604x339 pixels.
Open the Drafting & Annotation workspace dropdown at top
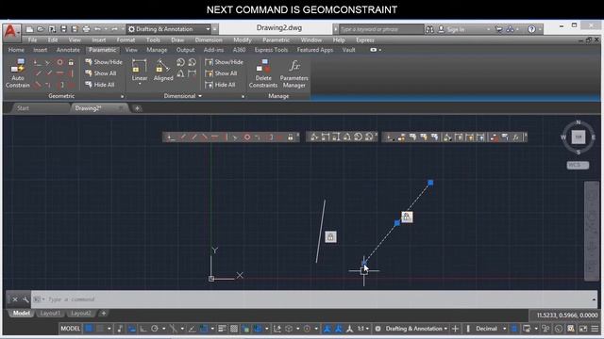tap(169, 29)
